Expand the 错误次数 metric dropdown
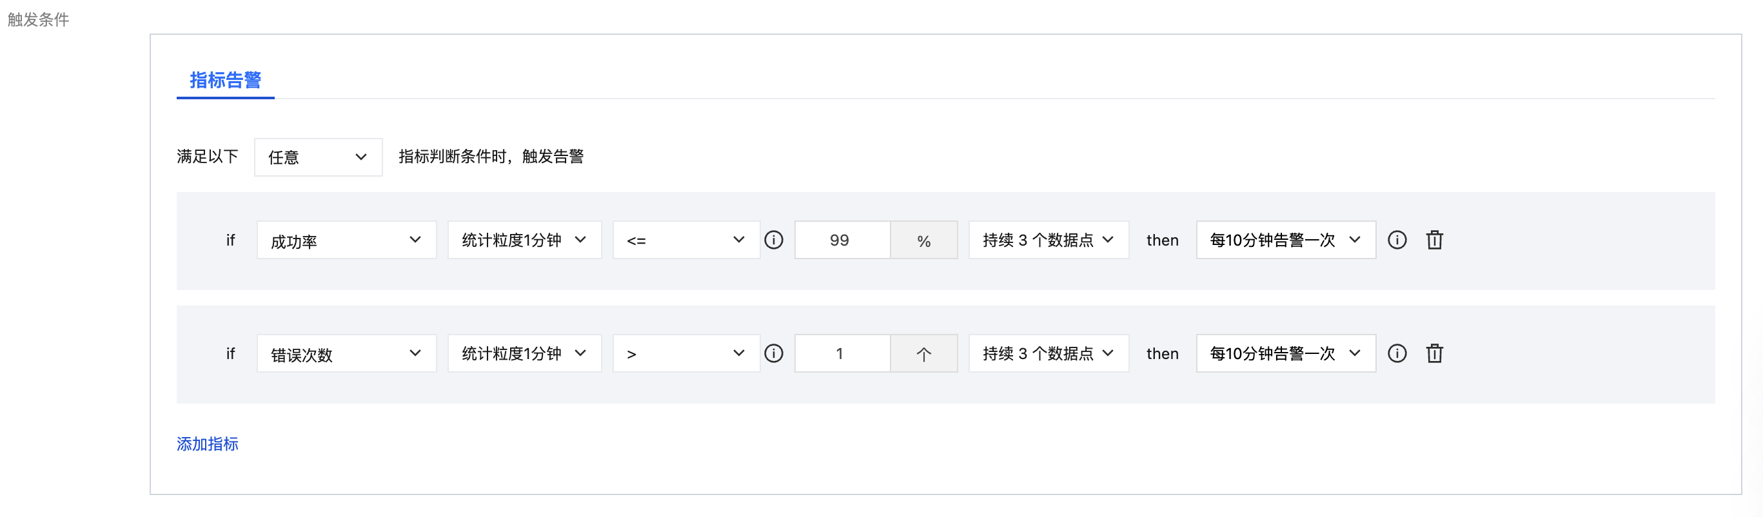The height and width of the screenshot is (517, 1763). [x=346, y=353]
